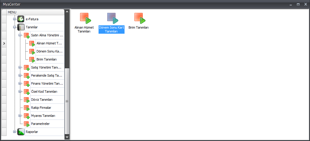Select Satış Yönetimi Tanı... tree label

point(47,67)
